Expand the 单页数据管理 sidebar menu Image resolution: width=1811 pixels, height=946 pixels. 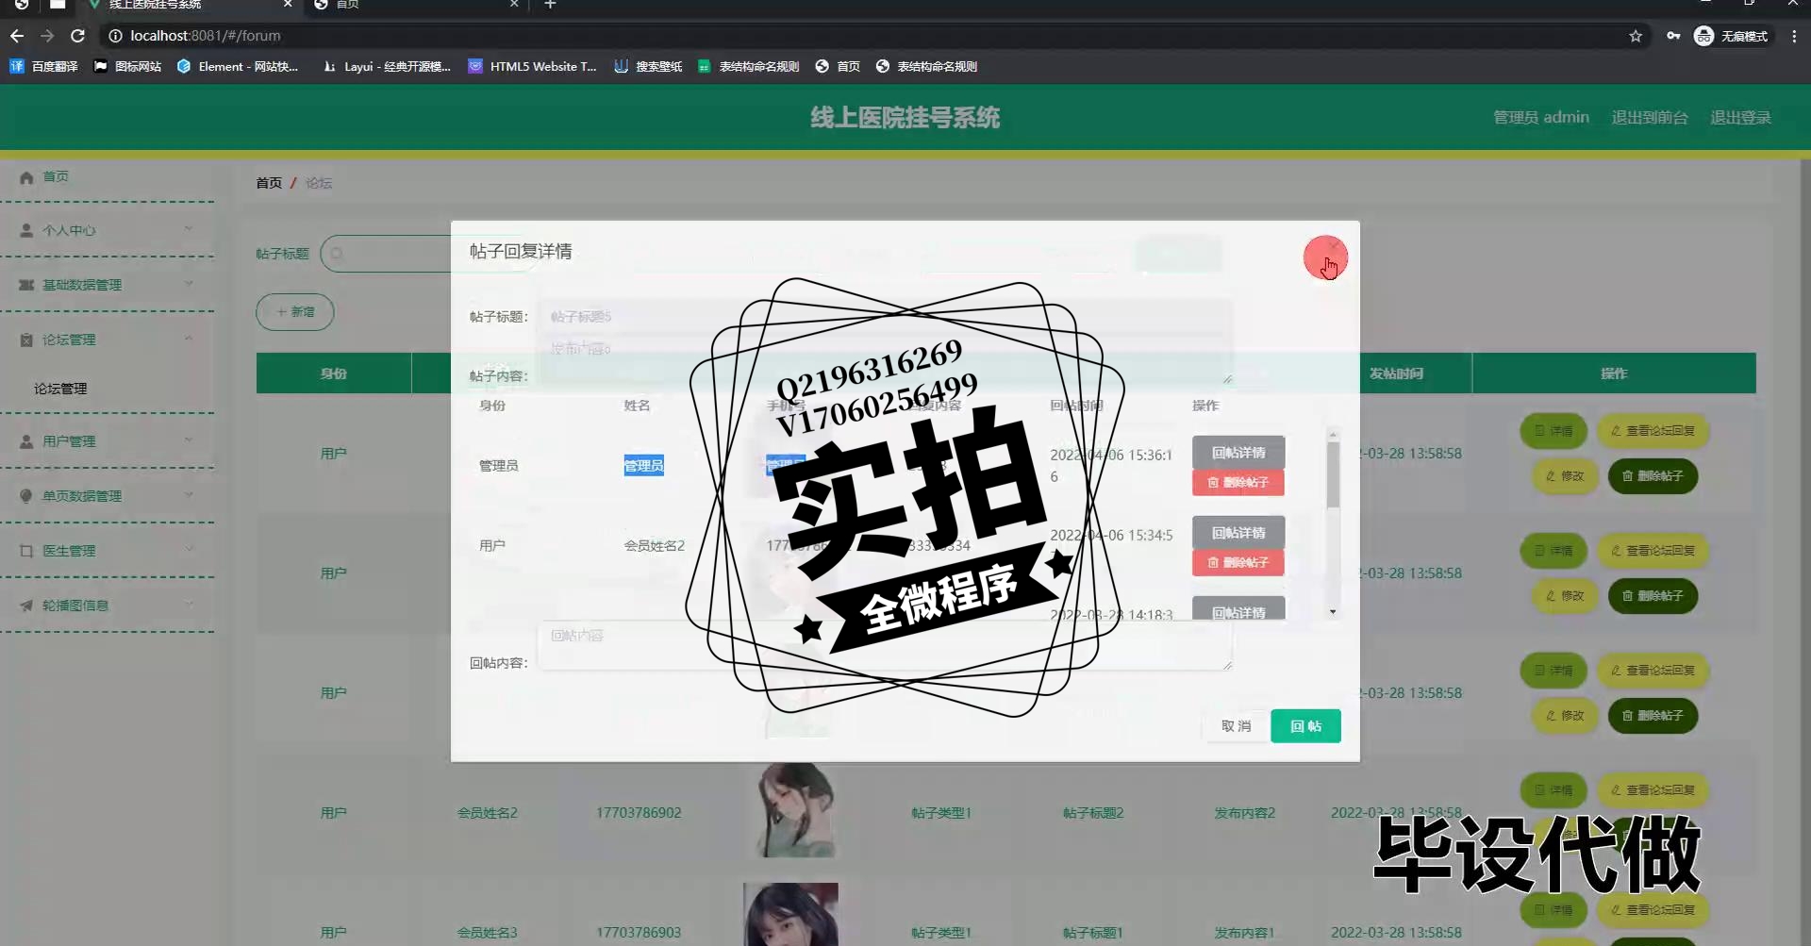point(108,496)
